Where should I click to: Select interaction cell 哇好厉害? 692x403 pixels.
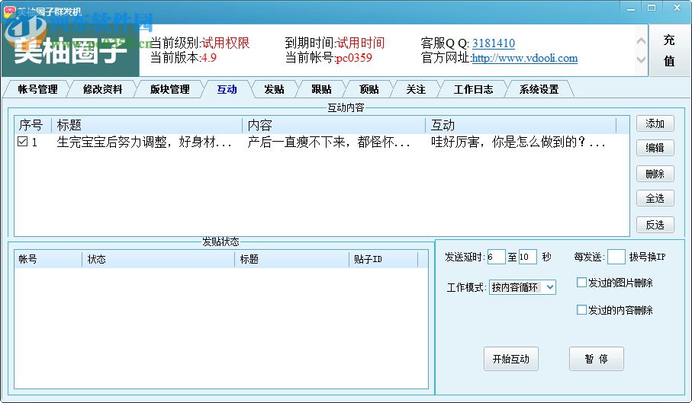(518, 142)
